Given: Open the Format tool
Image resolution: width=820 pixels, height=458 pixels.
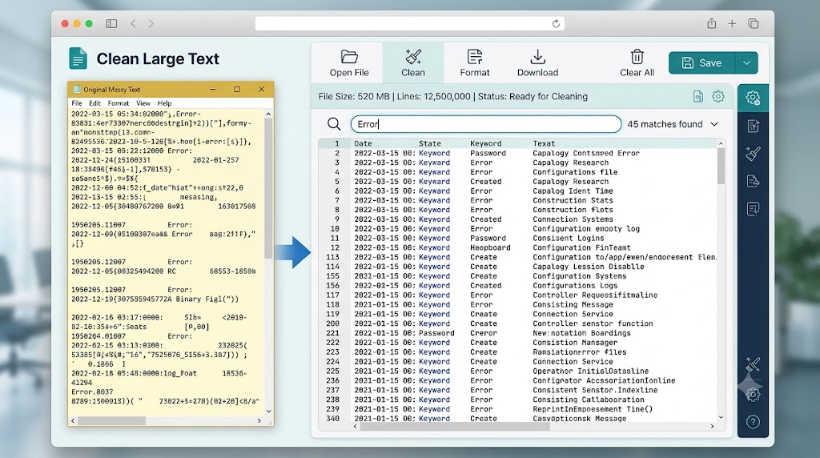Looking at the screenshot, I should (474, 62).
